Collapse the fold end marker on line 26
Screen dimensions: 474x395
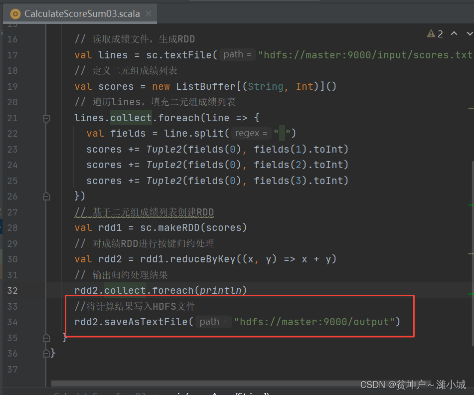(x=46, y=197)
